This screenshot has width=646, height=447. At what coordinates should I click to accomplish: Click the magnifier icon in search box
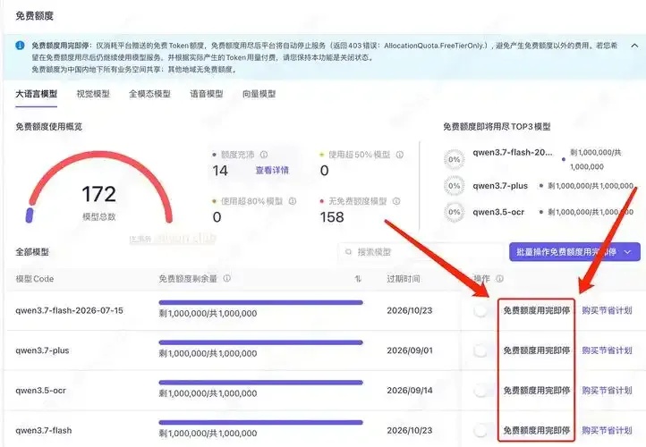[349, 252]
